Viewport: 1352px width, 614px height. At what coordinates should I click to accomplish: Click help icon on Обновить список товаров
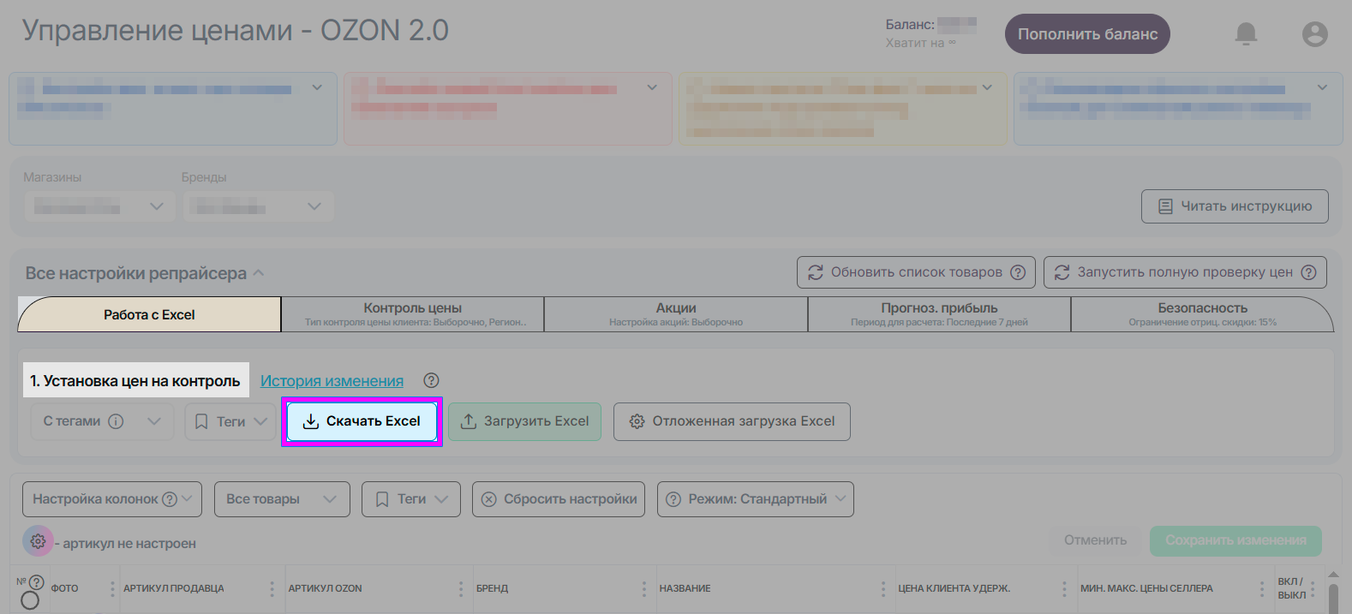point(1018,272)
